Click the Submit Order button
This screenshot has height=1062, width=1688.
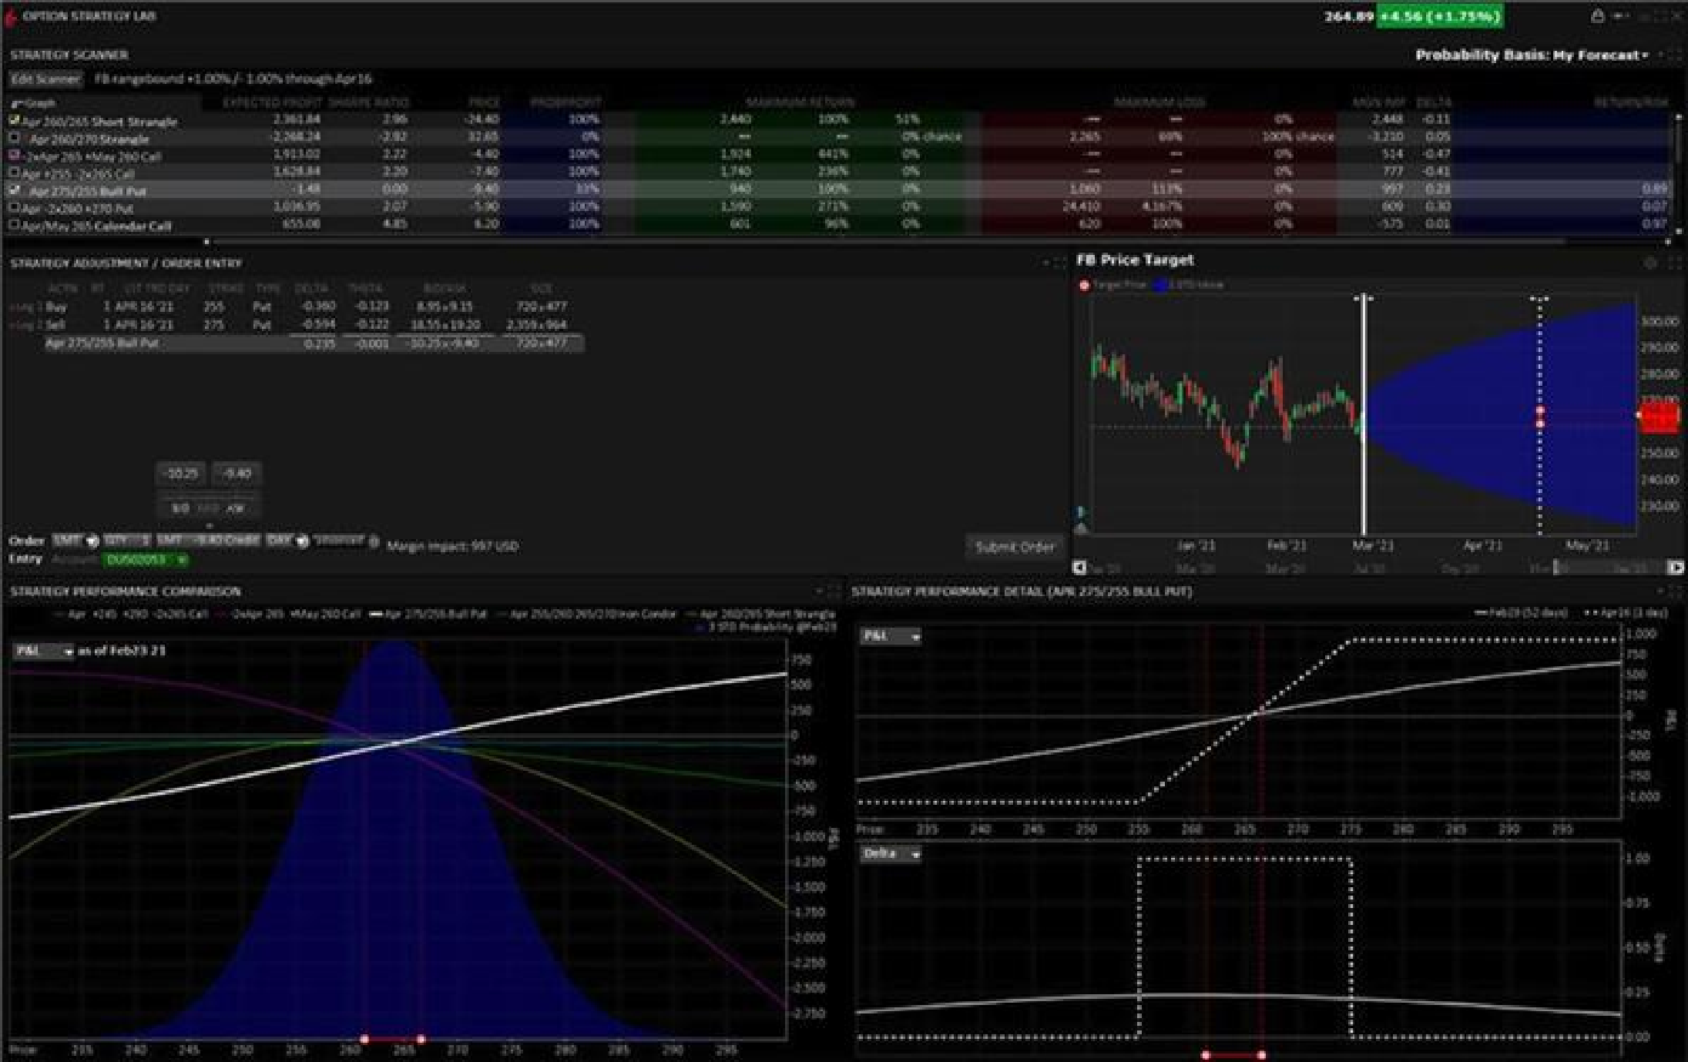pos(1015,547)
